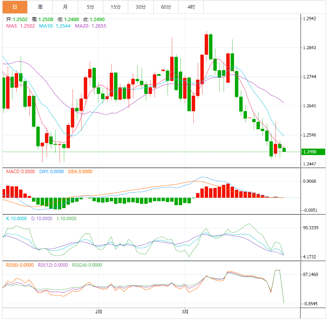Click the 1.2942 price axis label

pyautogui.click(x=310, y=19)
